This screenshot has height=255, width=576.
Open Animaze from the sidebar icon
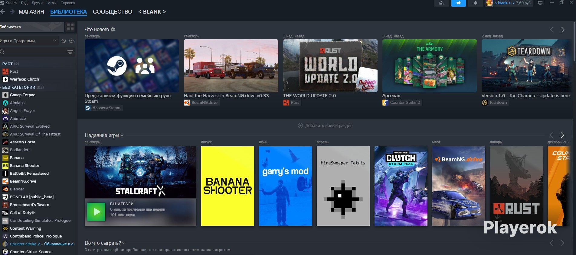[x=5, y=119]
